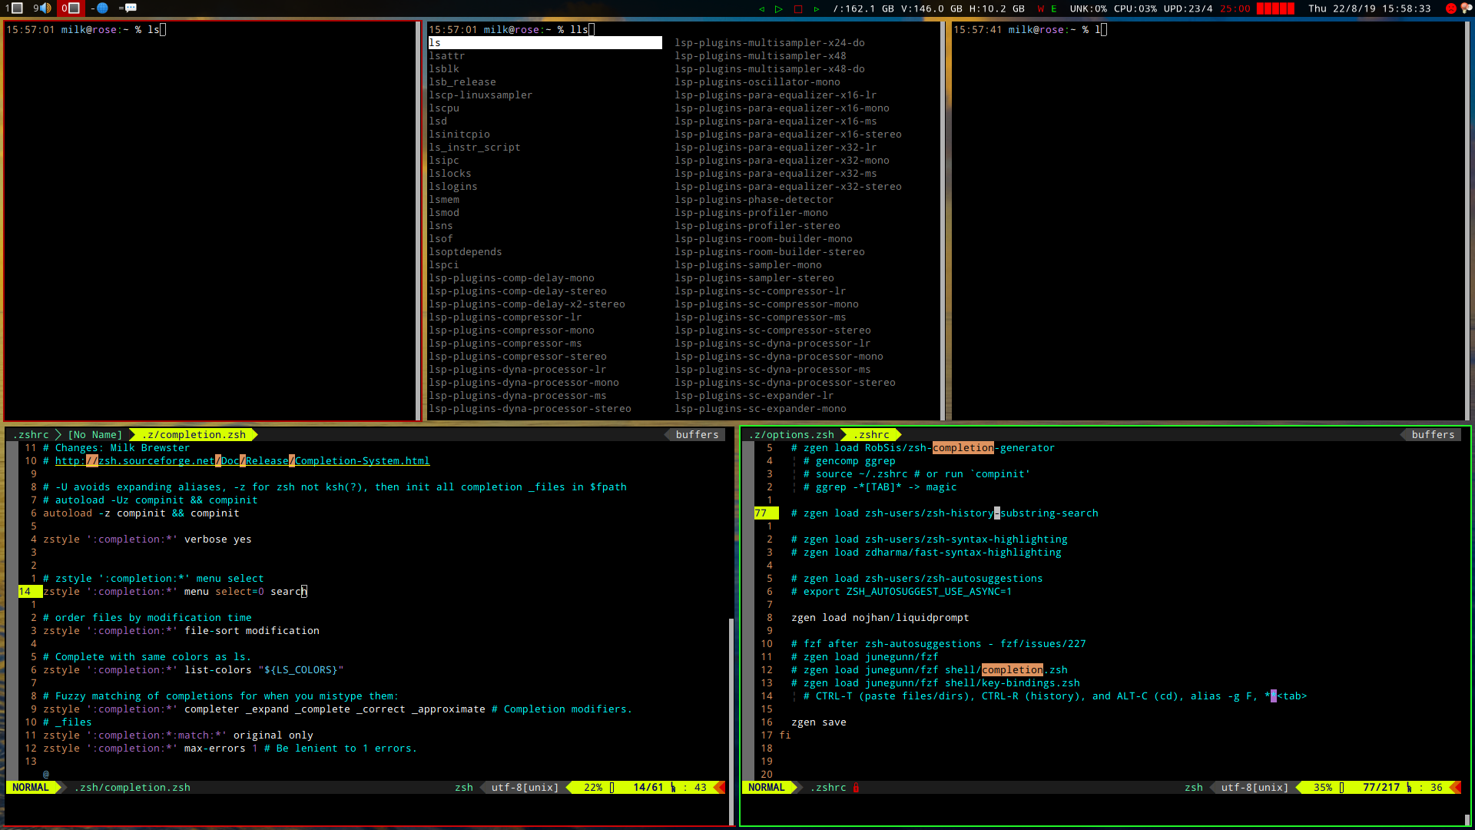This screenshot has width=1475, height=830.
Task: Switch to the .z/options.zsh tab
Action: [x=791, y=434]
